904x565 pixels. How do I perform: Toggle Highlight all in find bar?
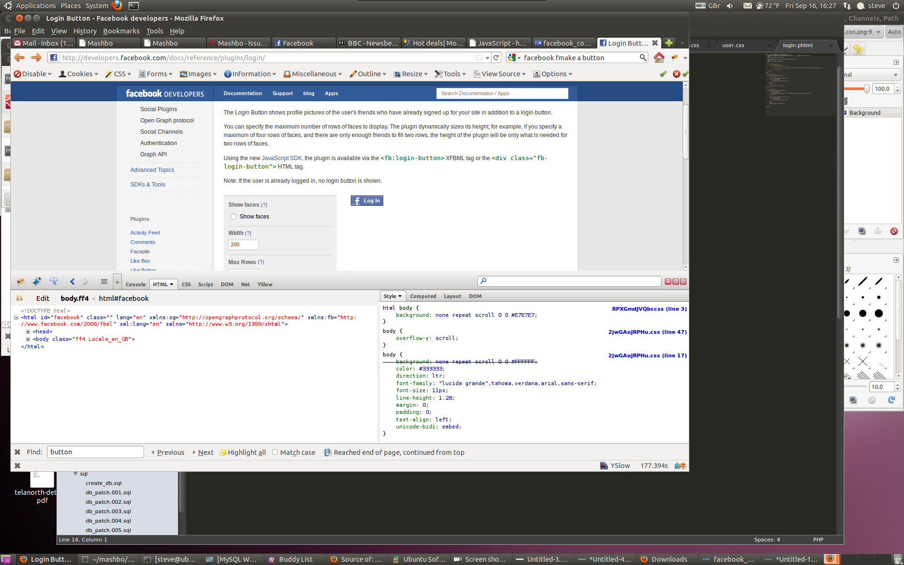(243, 452)
